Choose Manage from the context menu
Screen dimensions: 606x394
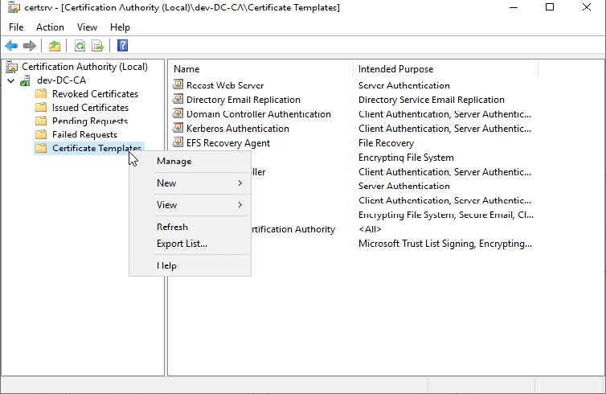pos(174,161)
